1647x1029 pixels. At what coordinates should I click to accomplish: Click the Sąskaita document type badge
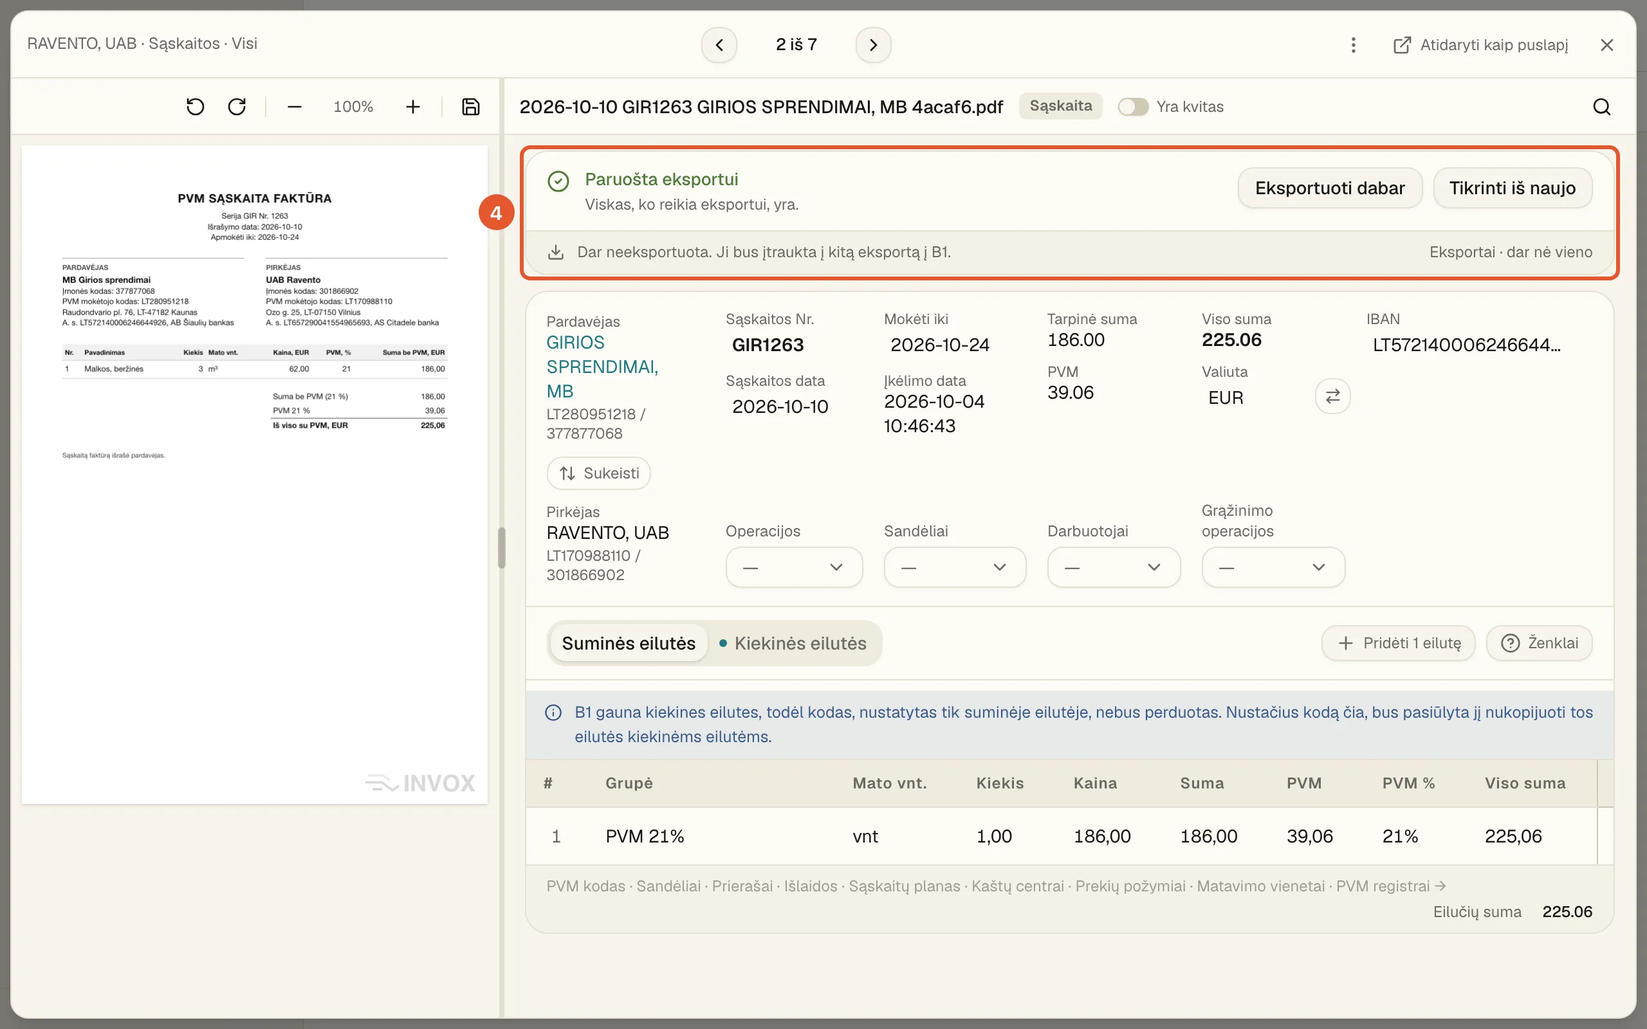(1060, 106)
